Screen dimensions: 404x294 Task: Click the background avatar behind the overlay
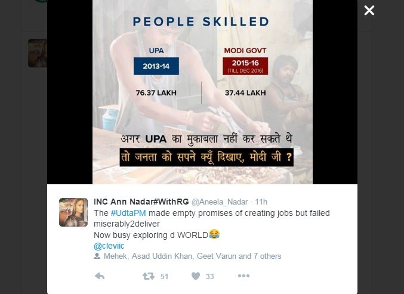(x=38, y=53)
